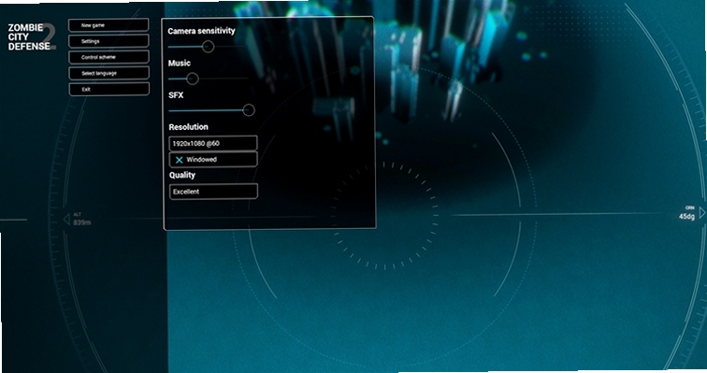The height and width of the screenshot is (373, 707).
Task: Click the Camera sensitivity slider handle
Action: 208,47
